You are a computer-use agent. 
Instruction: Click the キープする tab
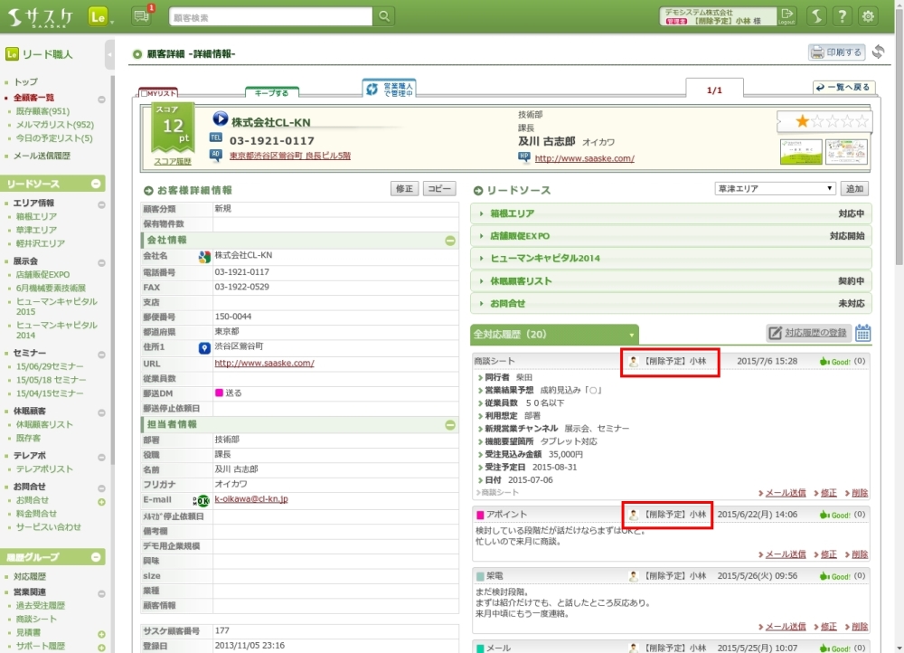pyautogui.click(x=271, y=92)
